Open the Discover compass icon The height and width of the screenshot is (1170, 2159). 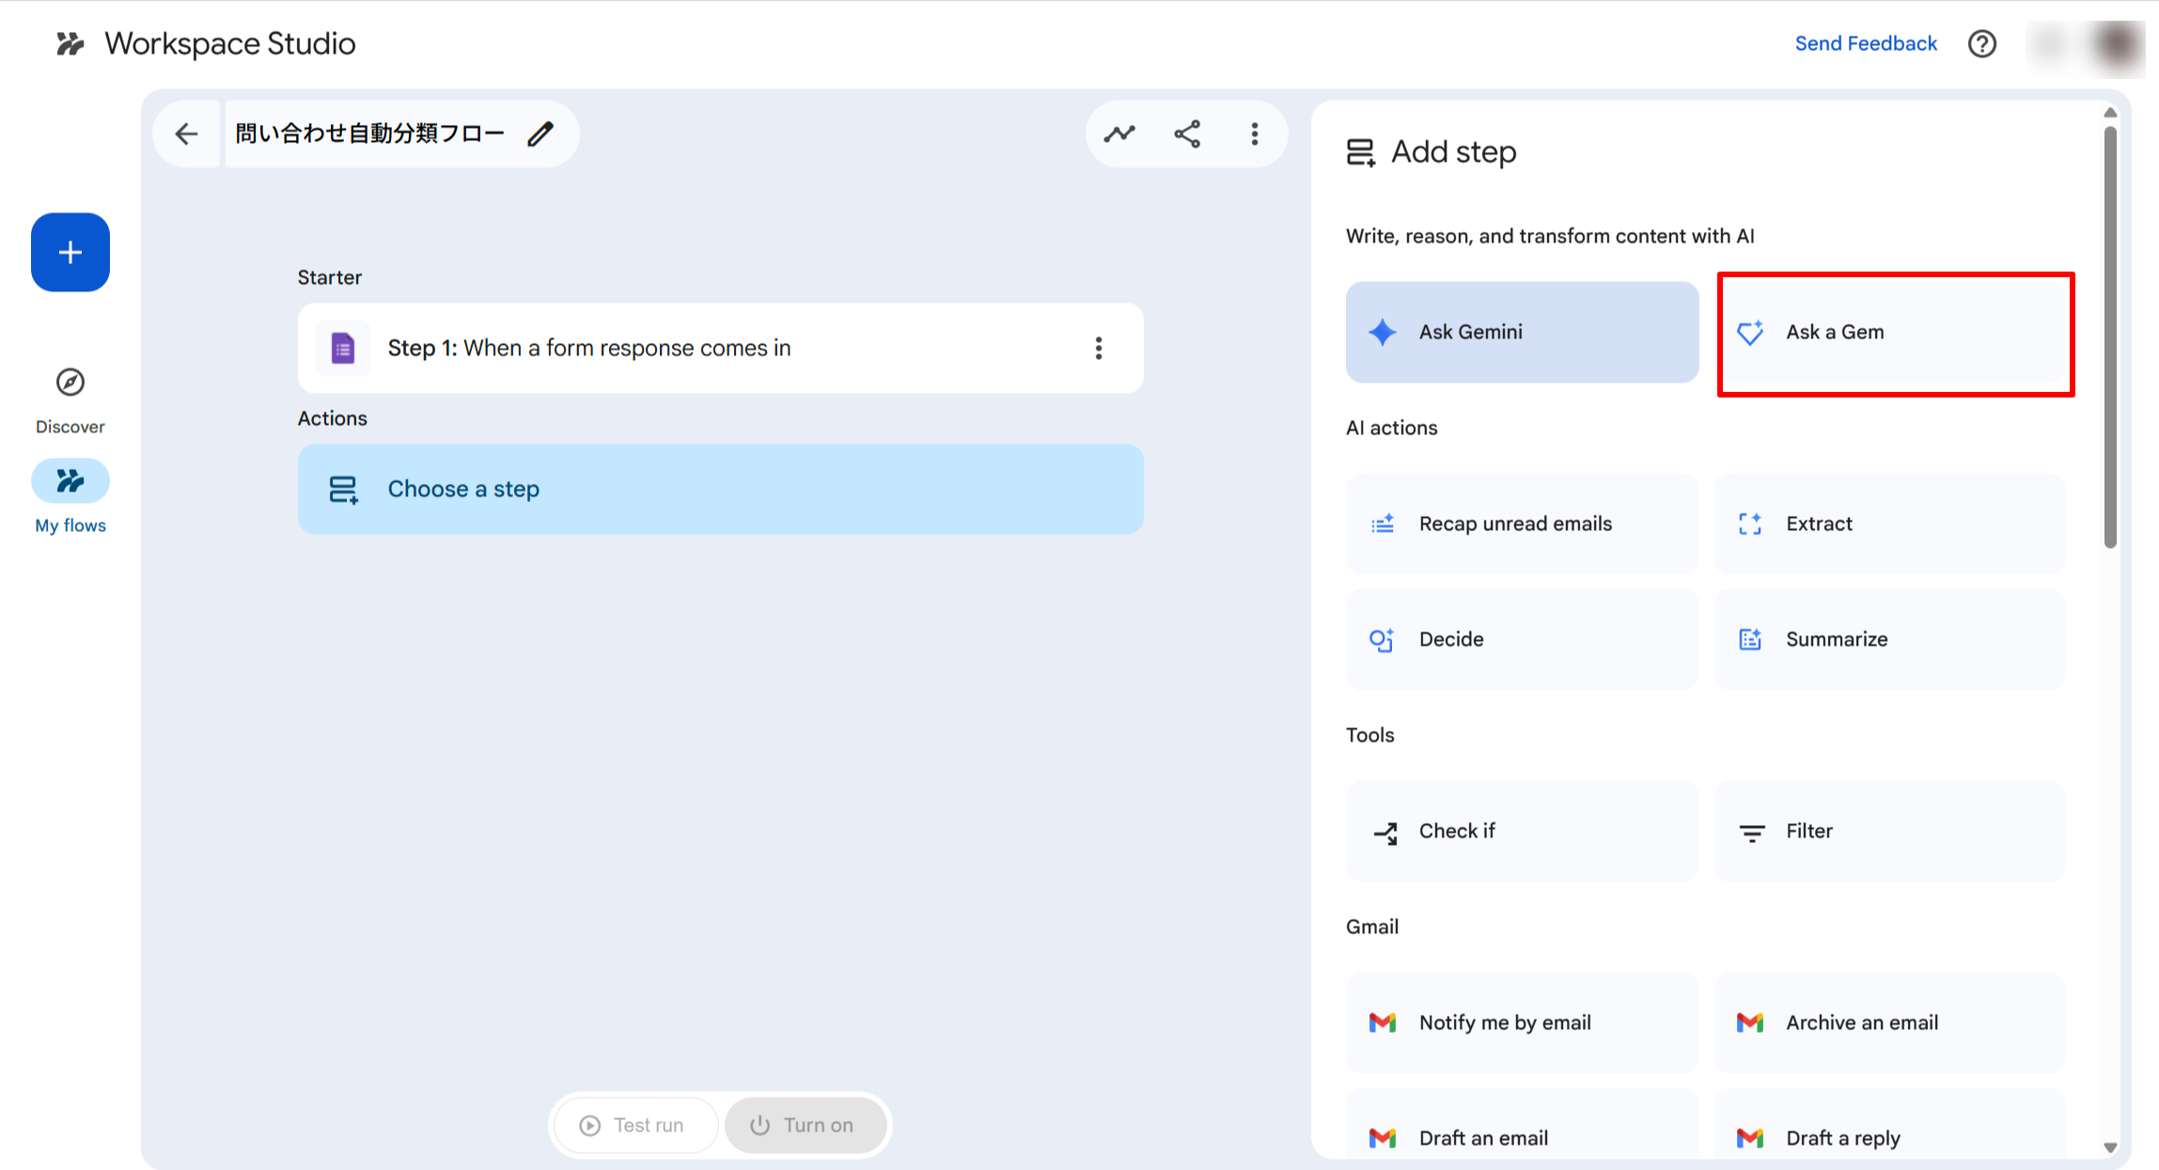70,382
